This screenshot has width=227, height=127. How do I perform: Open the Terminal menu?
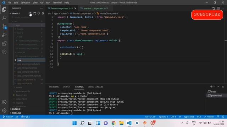pyautogui.click(x=57, y=2)
